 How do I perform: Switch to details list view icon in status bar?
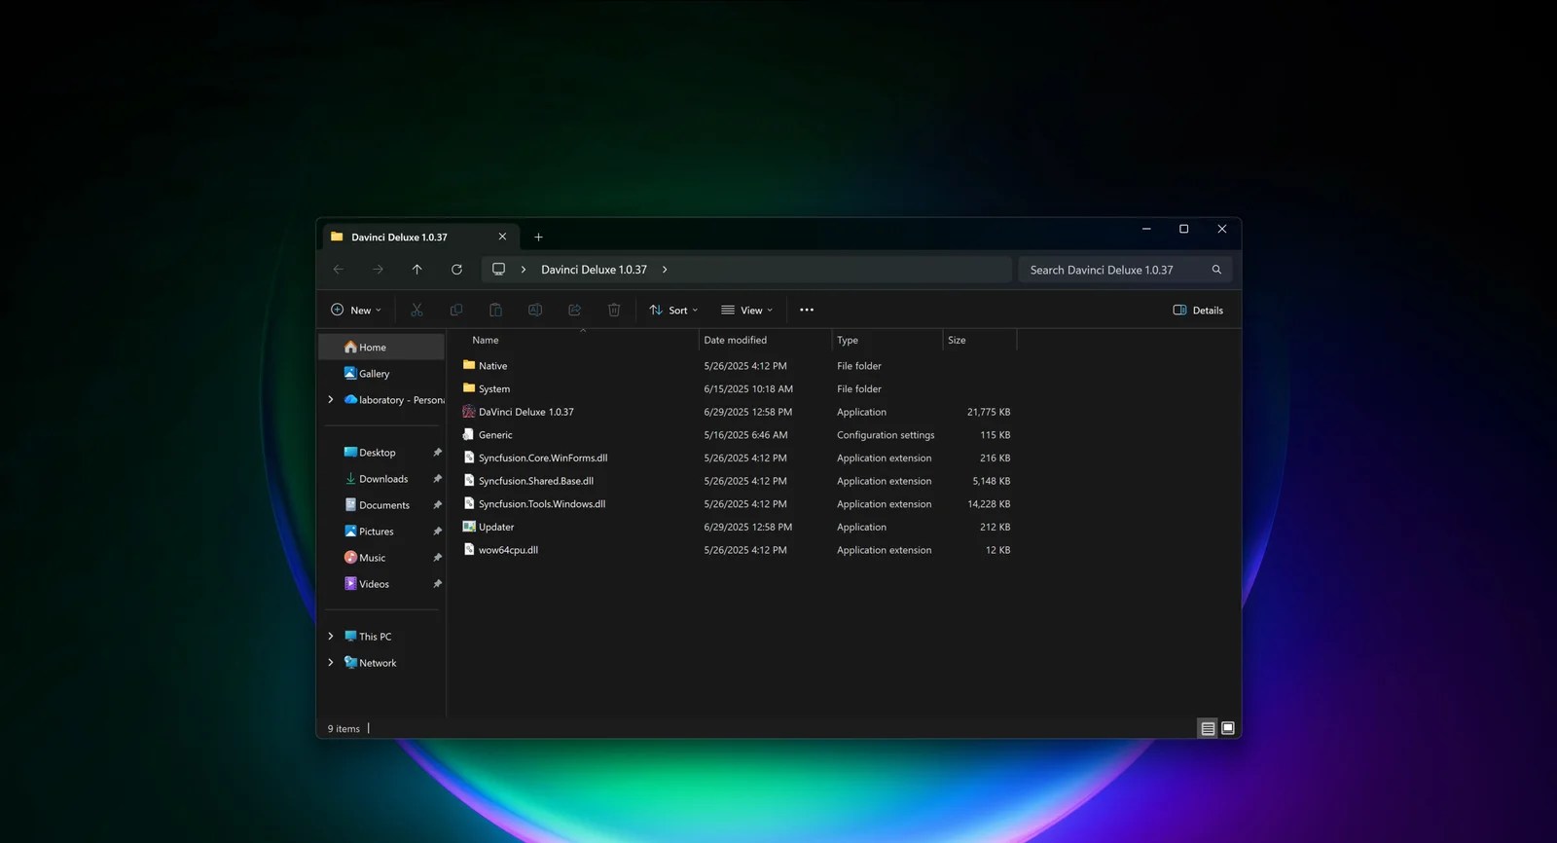tap(1208, 728)
